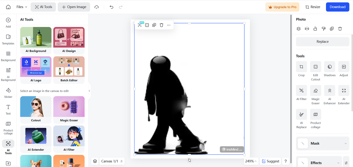Select the AI Filter tool in Tools
This screenshot has height=167, width=353.
point(301,93)
